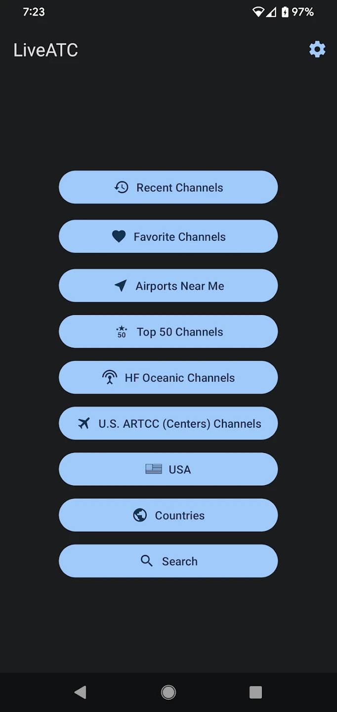
Task: Browse channels by Countries
Action: coord(180,515)
